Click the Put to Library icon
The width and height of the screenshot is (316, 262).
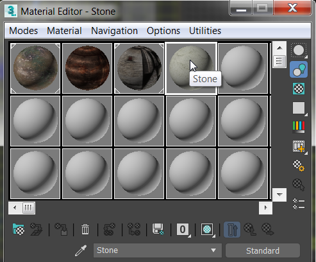point(158,229)
